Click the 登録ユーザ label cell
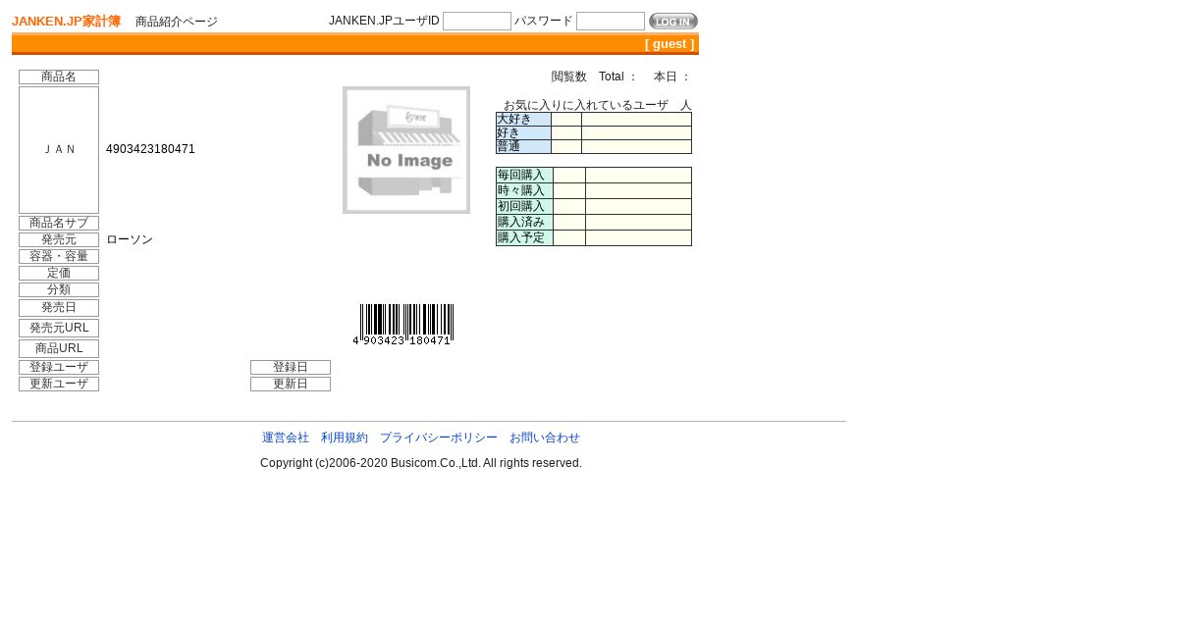The width and height of the screenshot is (1178, 618). click(59, 368)
